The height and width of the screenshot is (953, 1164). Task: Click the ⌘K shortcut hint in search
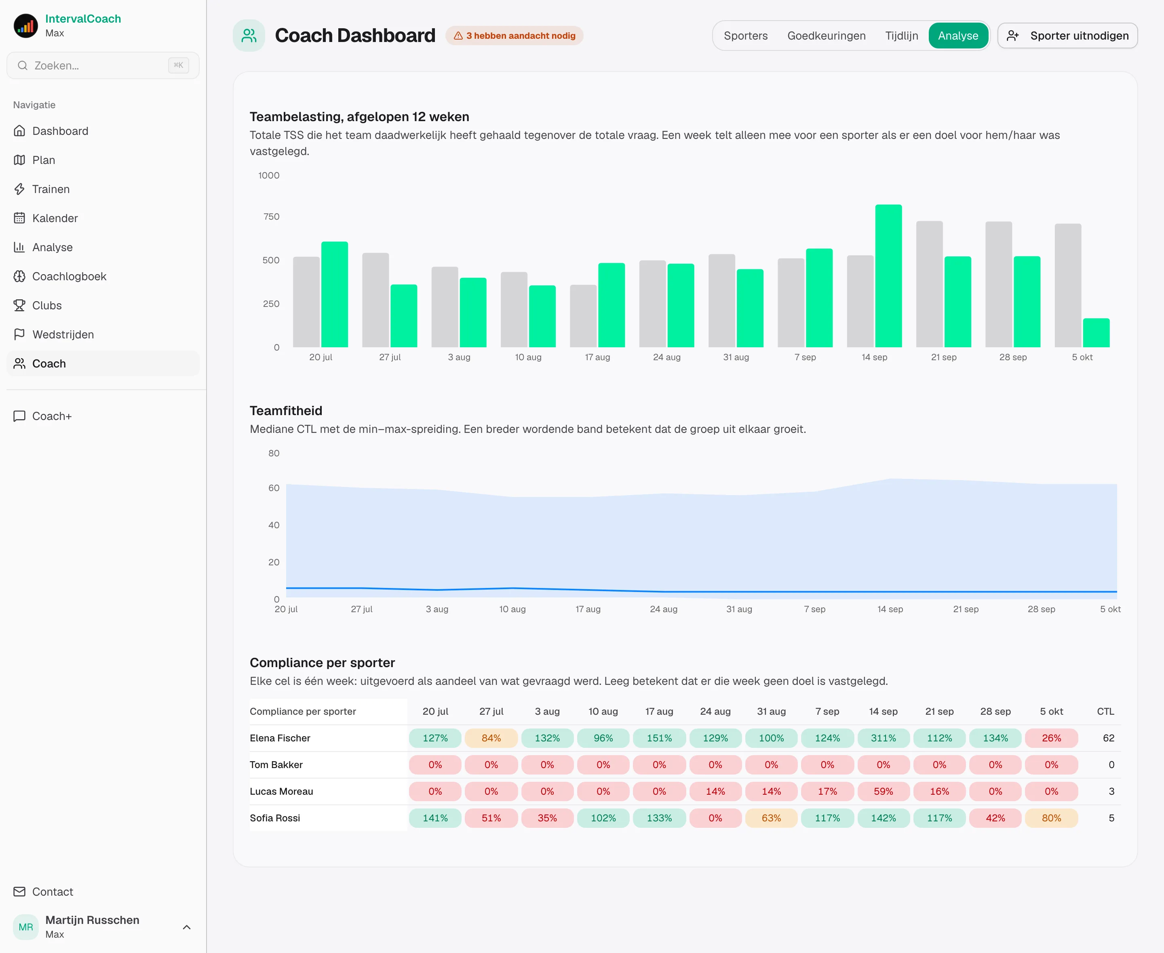(179, 65)
